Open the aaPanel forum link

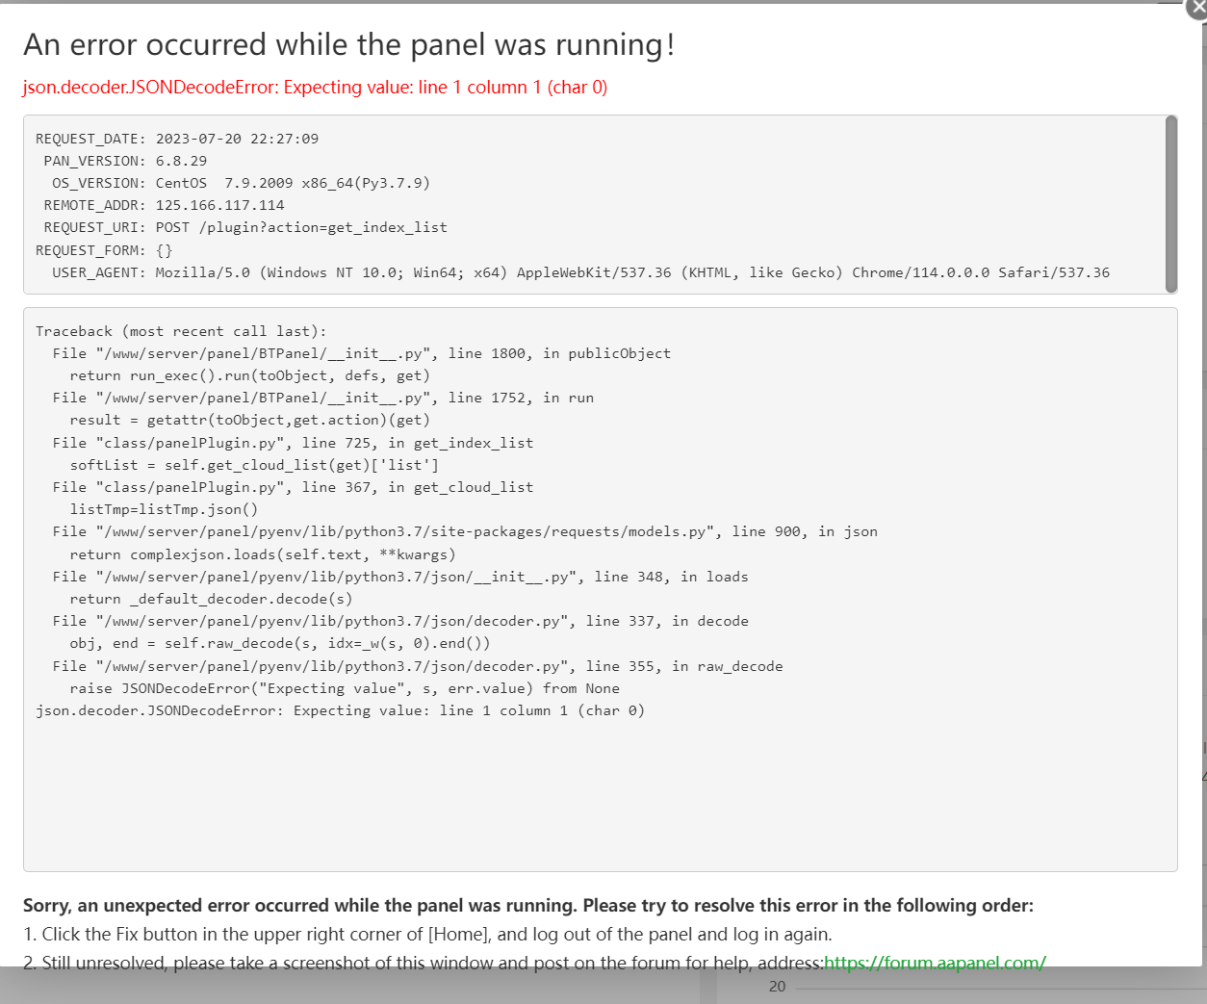[935, 963]
